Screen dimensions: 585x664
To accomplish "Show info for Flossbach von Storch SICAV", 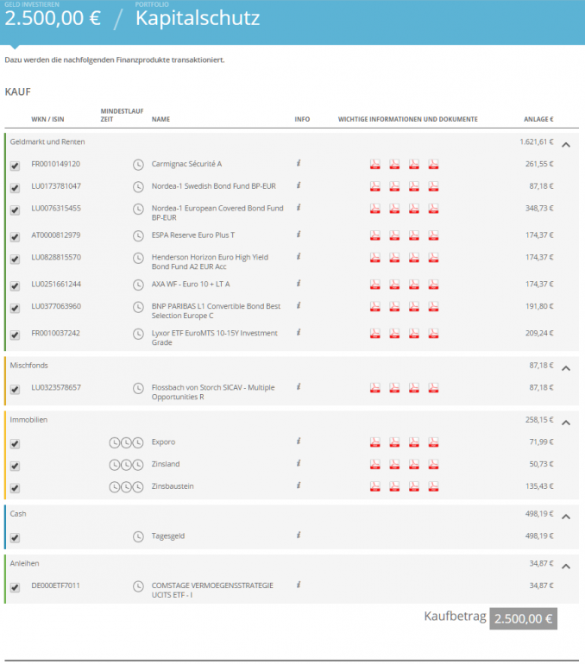I will [x=299, y=386].
